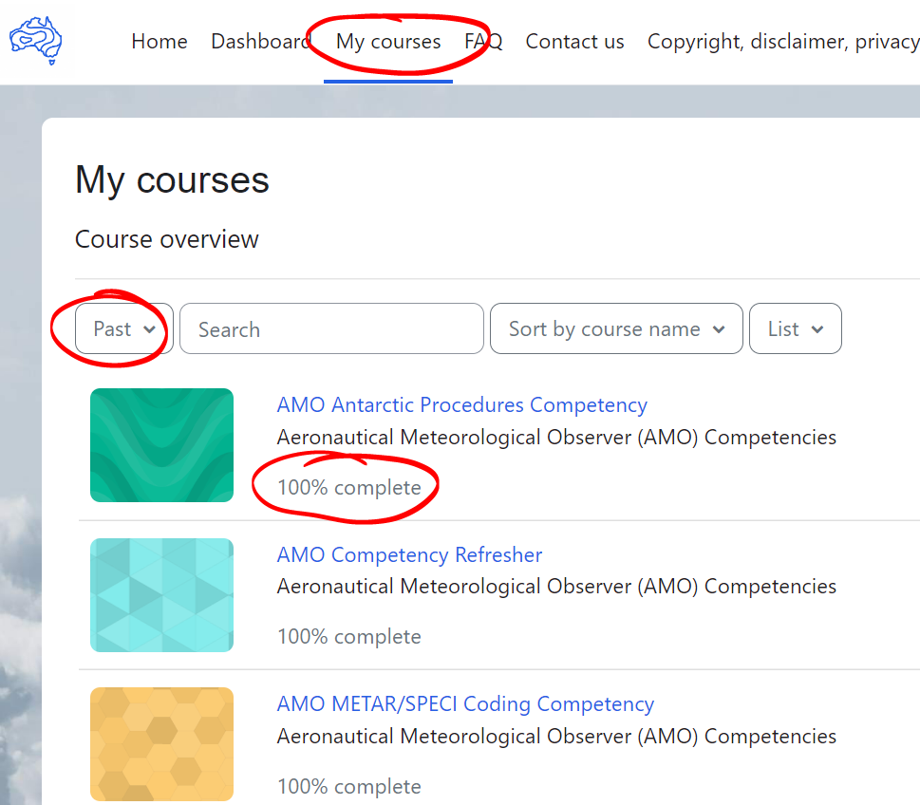Open the Contact us page

click(x=574, y=41)
